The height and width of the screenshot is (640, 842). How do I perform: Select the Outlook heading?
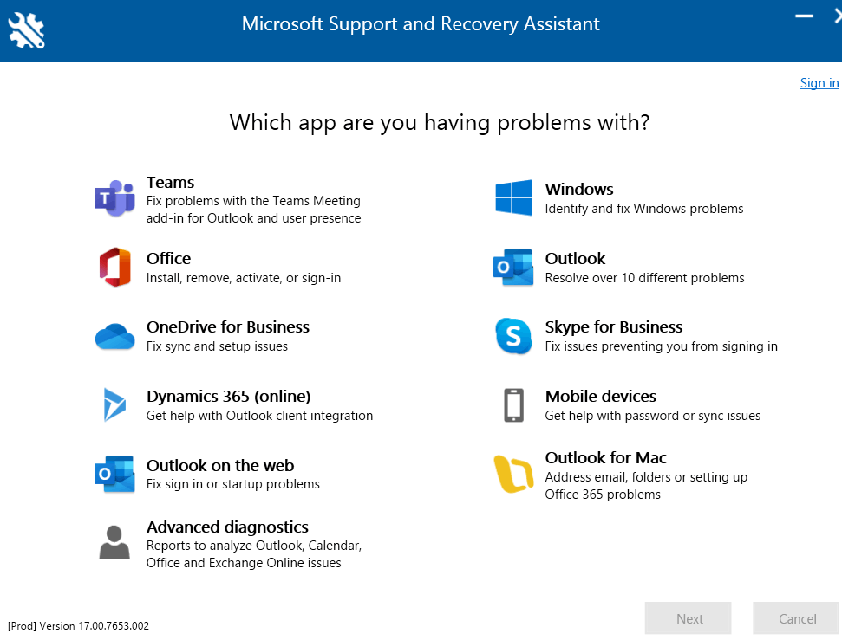tap(575, 259)
